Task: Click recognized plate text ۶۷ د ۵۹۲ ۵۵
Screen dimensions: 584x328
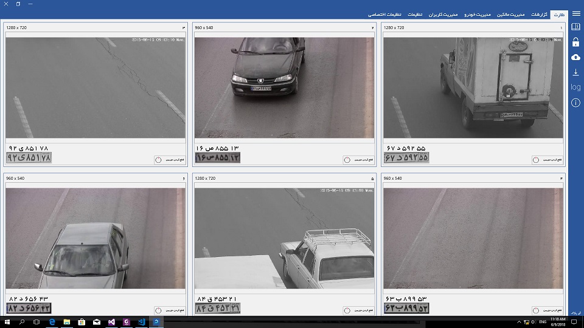Action: [x=406, y=148]
